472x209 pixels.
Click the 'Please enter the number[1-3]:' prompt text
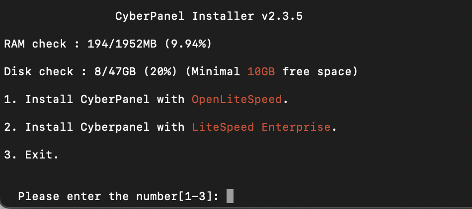click(118, 197)
